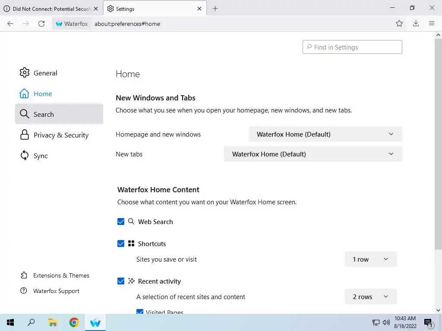
Task: Open the Downloads panel
Action: tap(416, 23)
